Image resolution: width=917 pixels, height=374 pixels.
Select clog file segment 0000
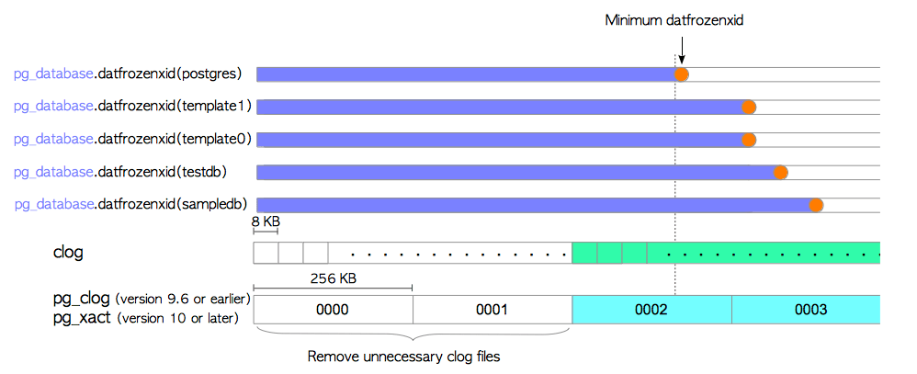(333, 310)
